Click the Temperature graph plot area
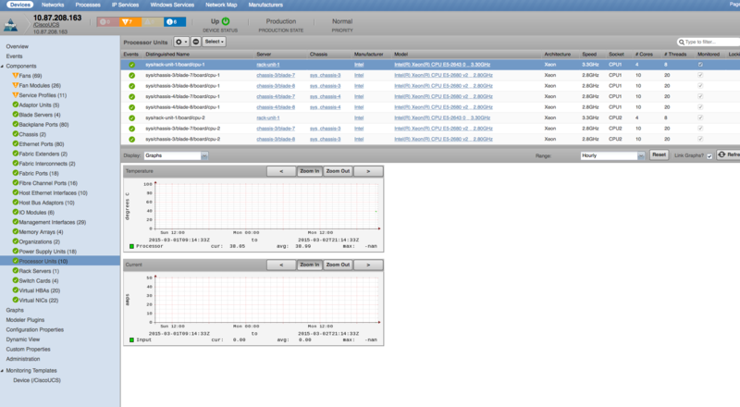Viewport: 740px width, 407px height. pos(266,206)
